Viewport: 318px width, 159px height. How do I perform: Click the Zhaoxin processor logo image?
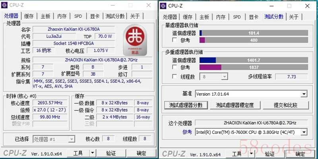135,40
